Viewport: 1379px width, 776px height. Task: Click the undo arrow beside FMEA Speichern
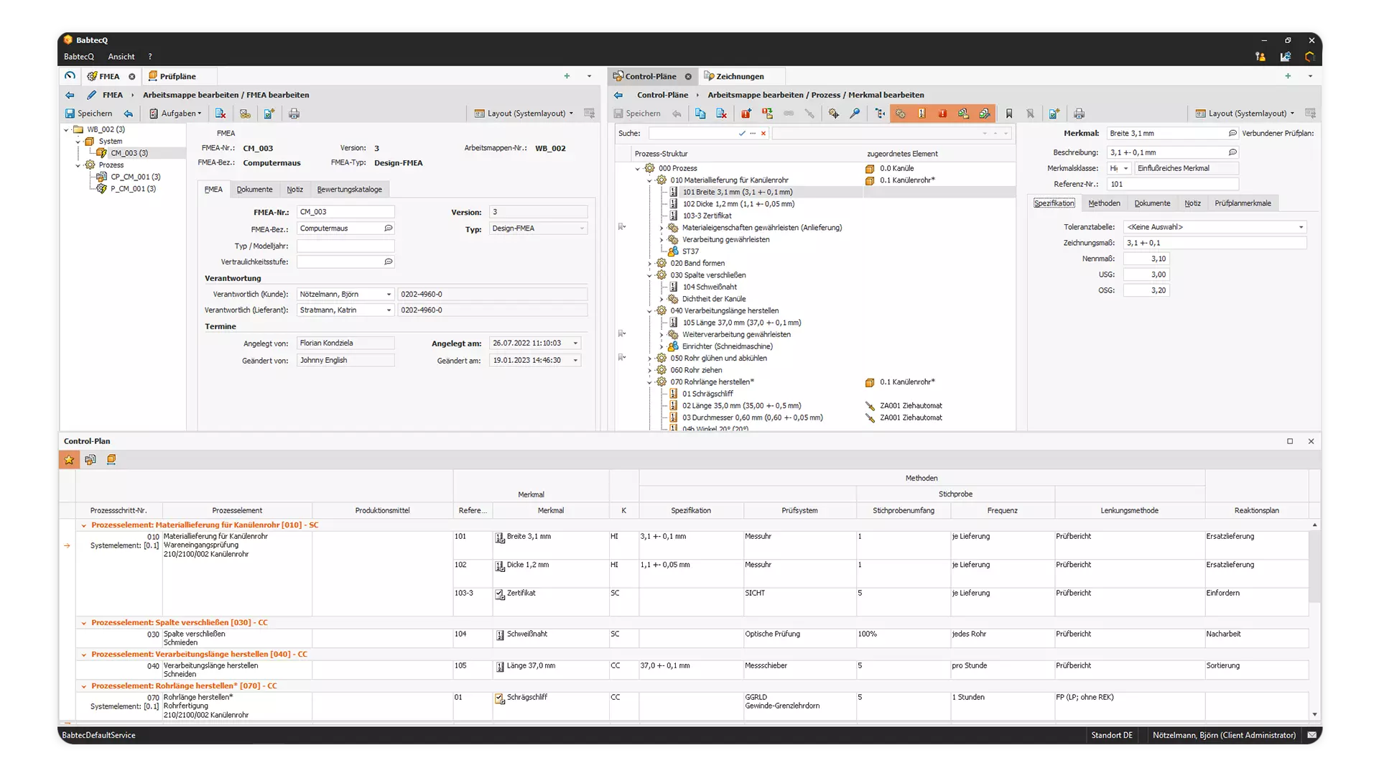(x=129, y=114)
